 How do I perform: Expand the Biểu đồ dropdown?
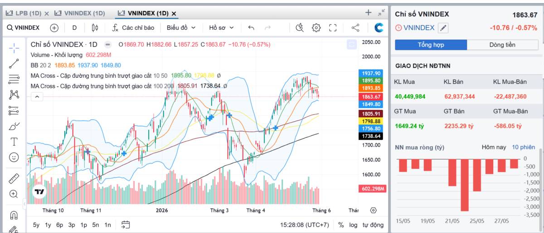click(x=181, y=28)
